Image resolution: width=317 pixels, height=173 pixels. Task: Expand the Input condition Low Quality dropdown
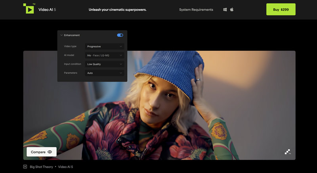tap(105, 64)
